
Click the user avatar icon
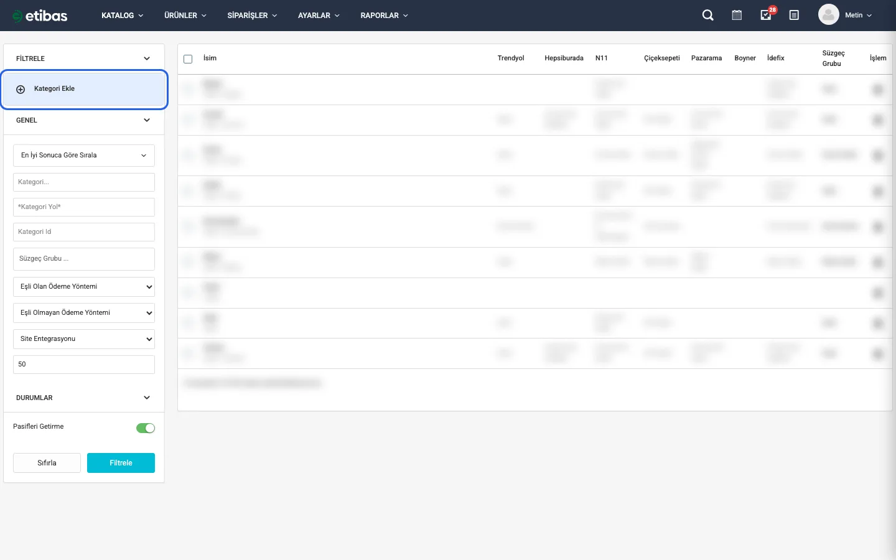[828, 15]
